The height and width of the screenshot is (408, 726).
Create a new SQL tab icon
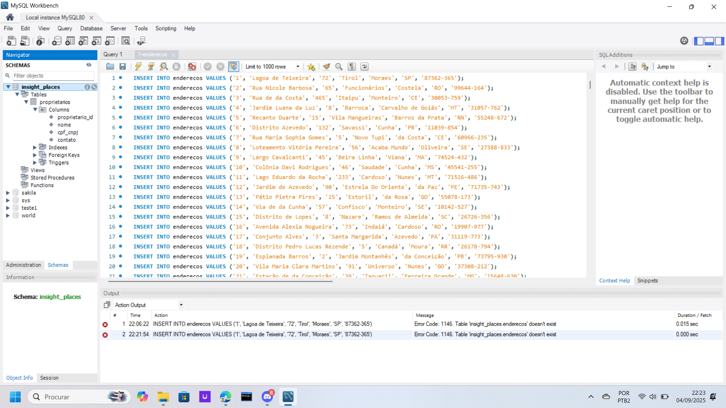(11, 41)
